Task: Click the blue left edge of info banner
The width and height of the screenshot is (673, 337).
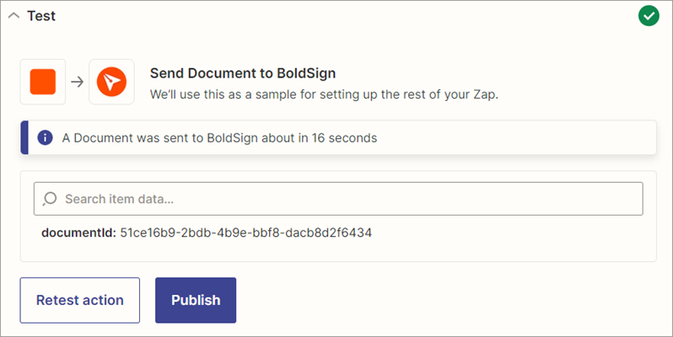Action: [x=24, y=137]
